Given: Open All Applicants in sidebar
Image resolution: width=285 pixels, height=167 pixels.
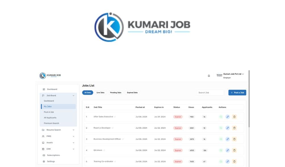Looking at the screenshot, I should [x=50, y=118].
